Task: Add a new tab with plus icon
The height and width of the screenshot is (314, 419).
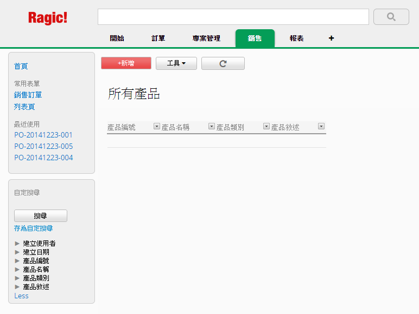Action: click(x=331, y=38)
